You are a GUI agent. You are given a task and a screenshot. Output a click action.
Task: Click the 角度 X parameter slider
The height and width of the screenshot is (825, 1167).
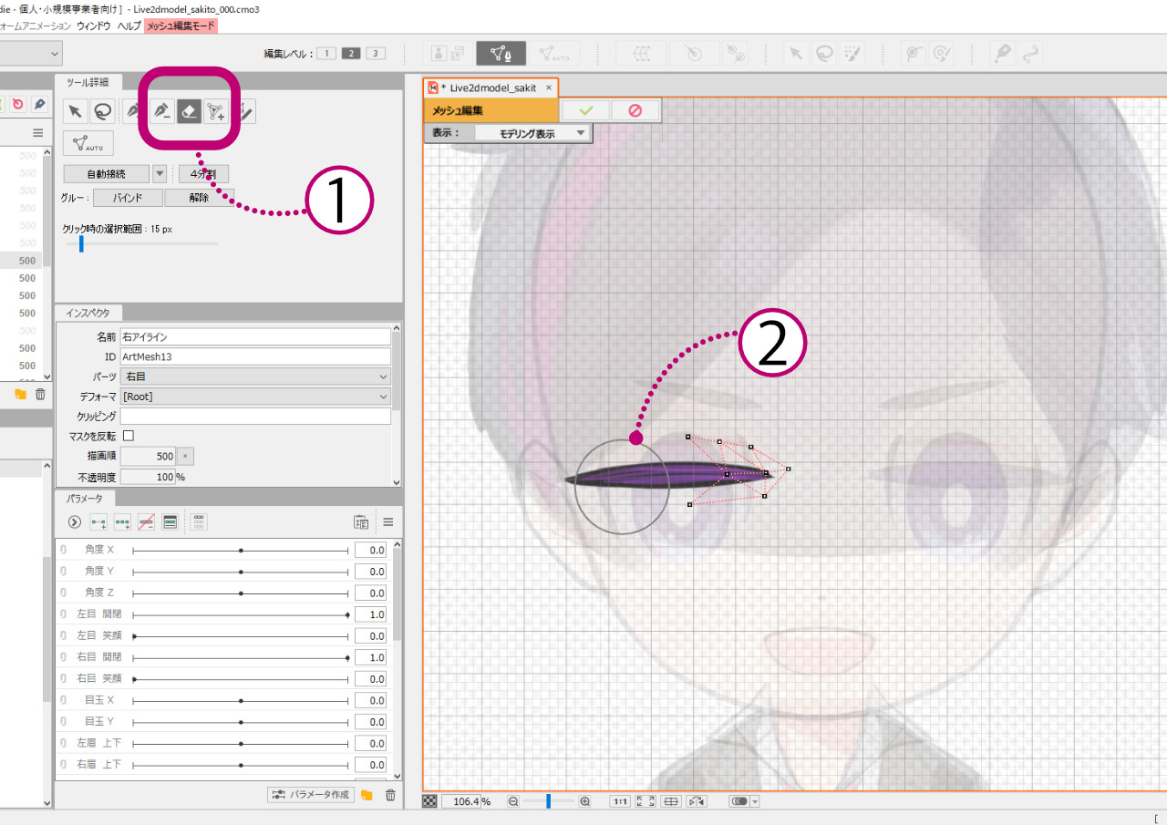pyautogui.click(x=241, y=550)
